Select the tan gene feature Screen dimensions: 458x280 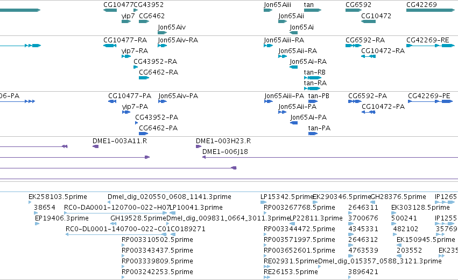(313, 10)
